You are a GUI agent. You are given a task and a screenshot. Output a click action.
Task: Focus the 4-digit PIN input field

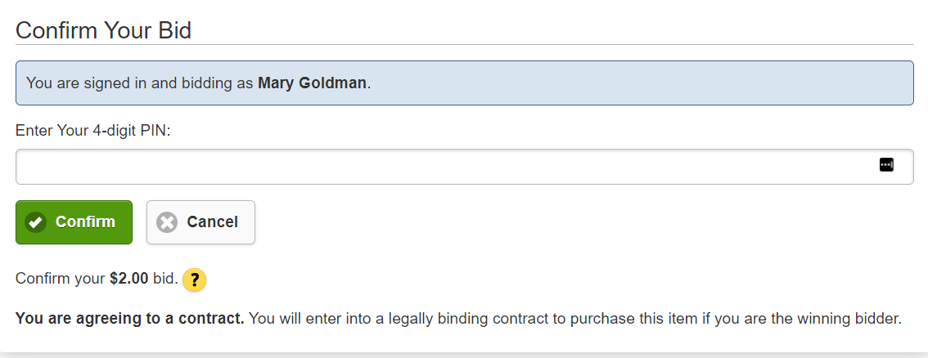click(x=465, y=167)
